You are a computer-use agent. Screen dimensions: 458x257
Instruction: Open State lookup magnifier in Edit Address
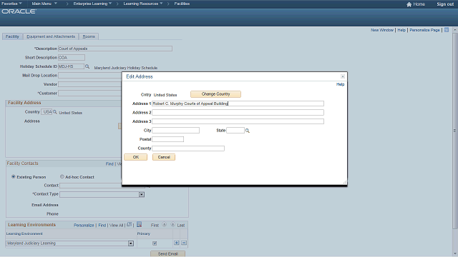tap(248, 131)
